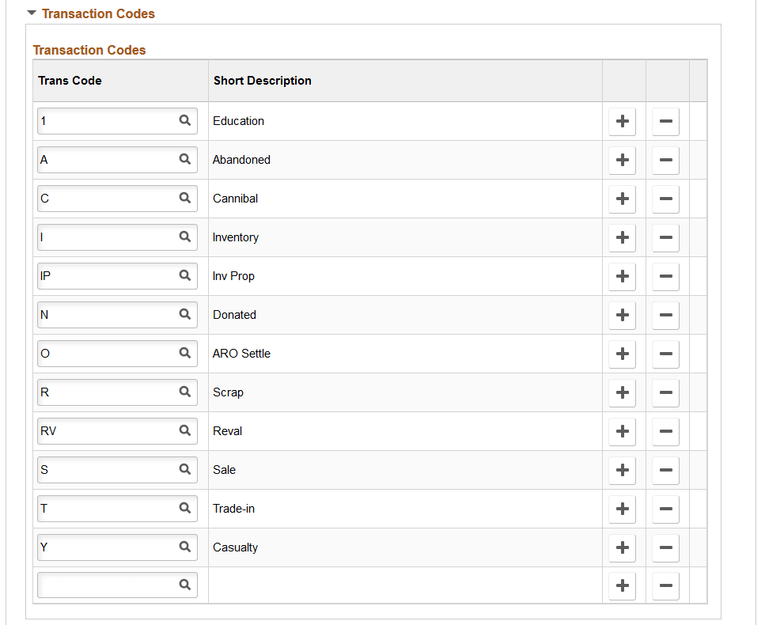
Task: Open lookup for the Cannibal trans code
Action: coord(184,198)
